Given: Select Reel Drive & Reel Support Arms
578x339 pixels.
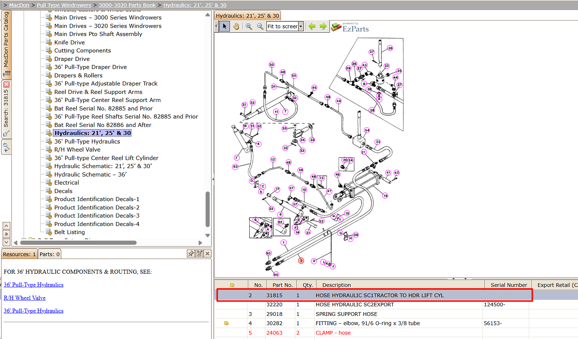Looking at the screenshot, I should [98, 92].
